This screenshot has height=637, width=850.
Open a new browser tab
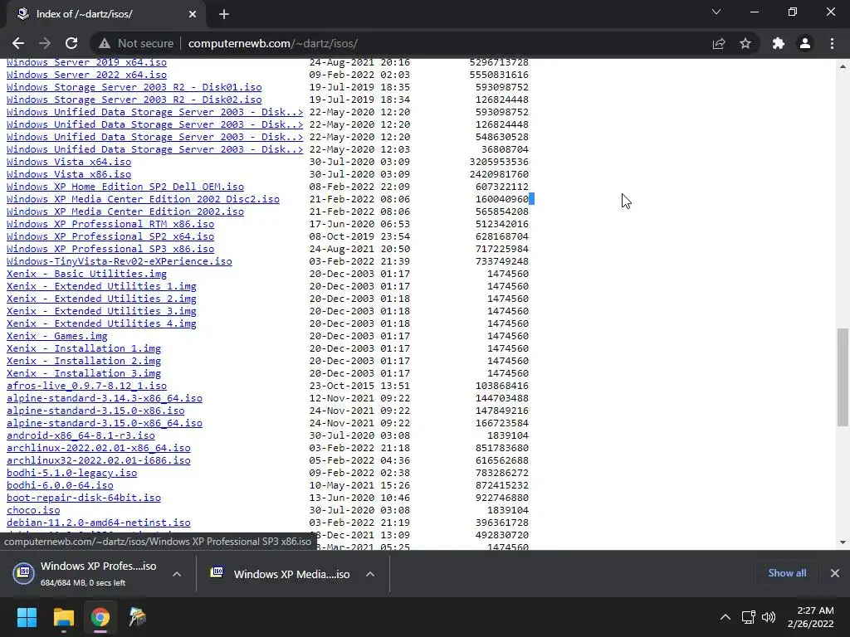coord(224,14)
